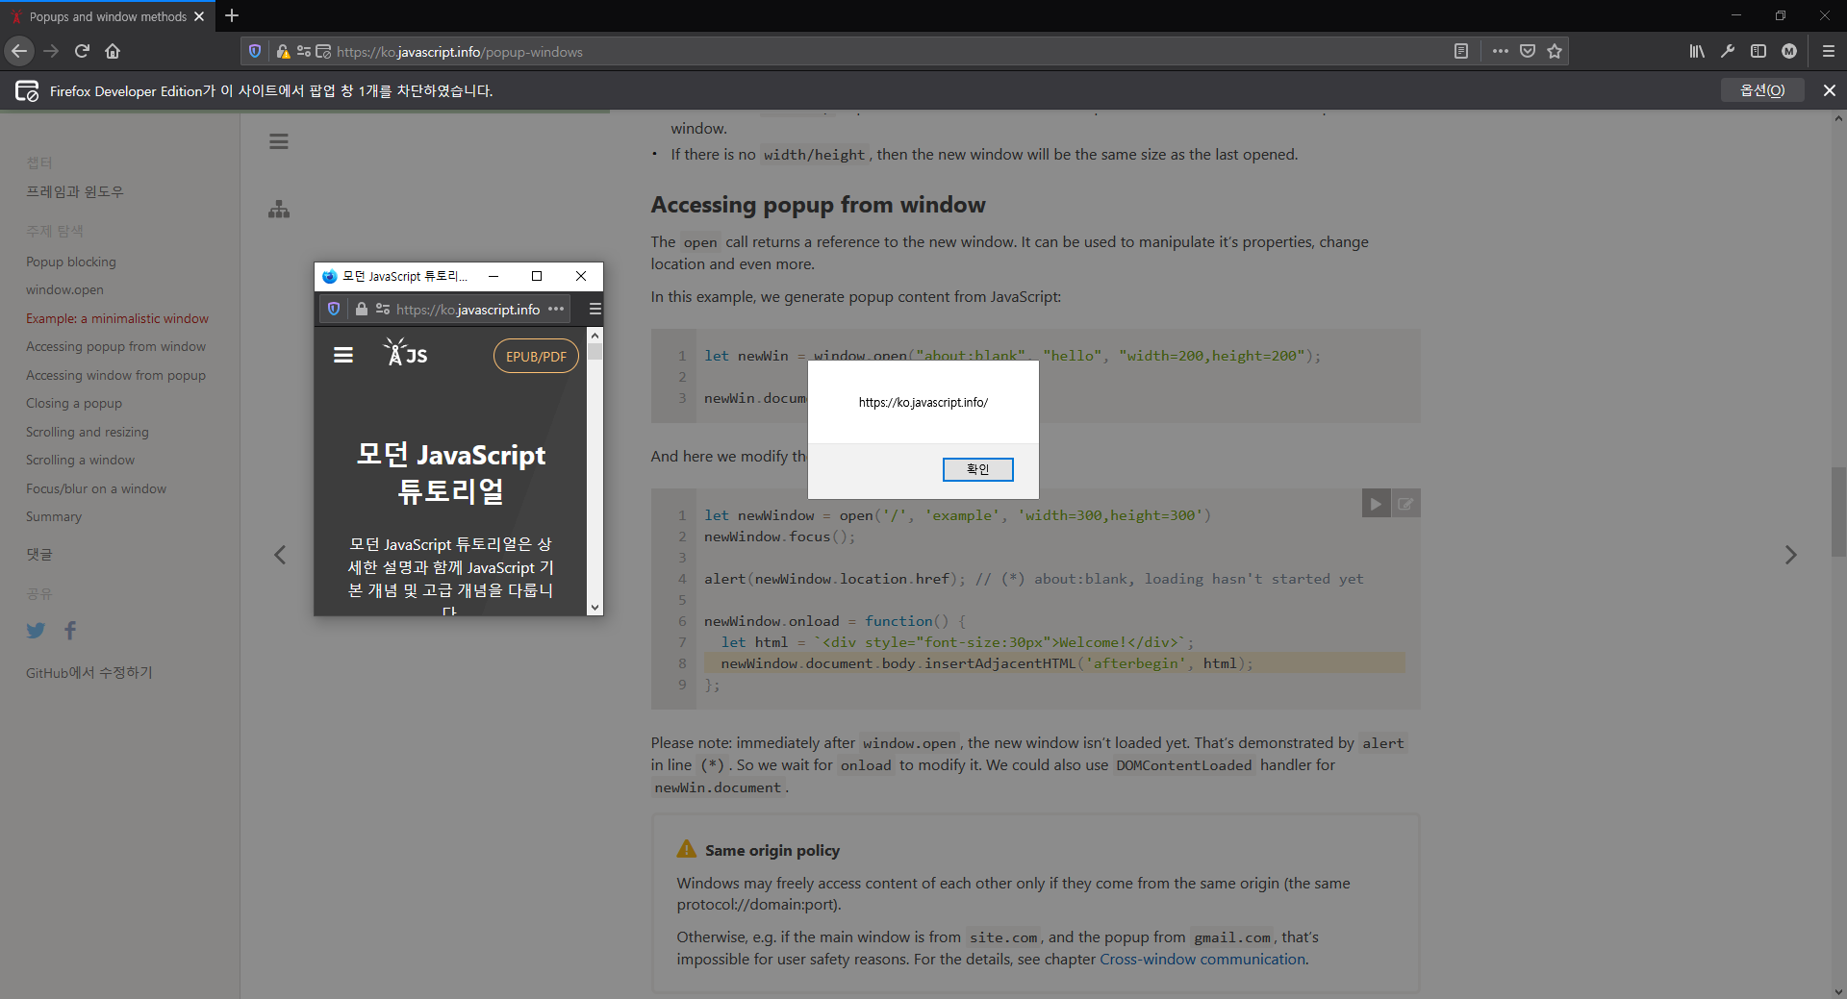Toggle the browser sidebars view
The image size is (1847, 999).
[x=1759, y=51]
